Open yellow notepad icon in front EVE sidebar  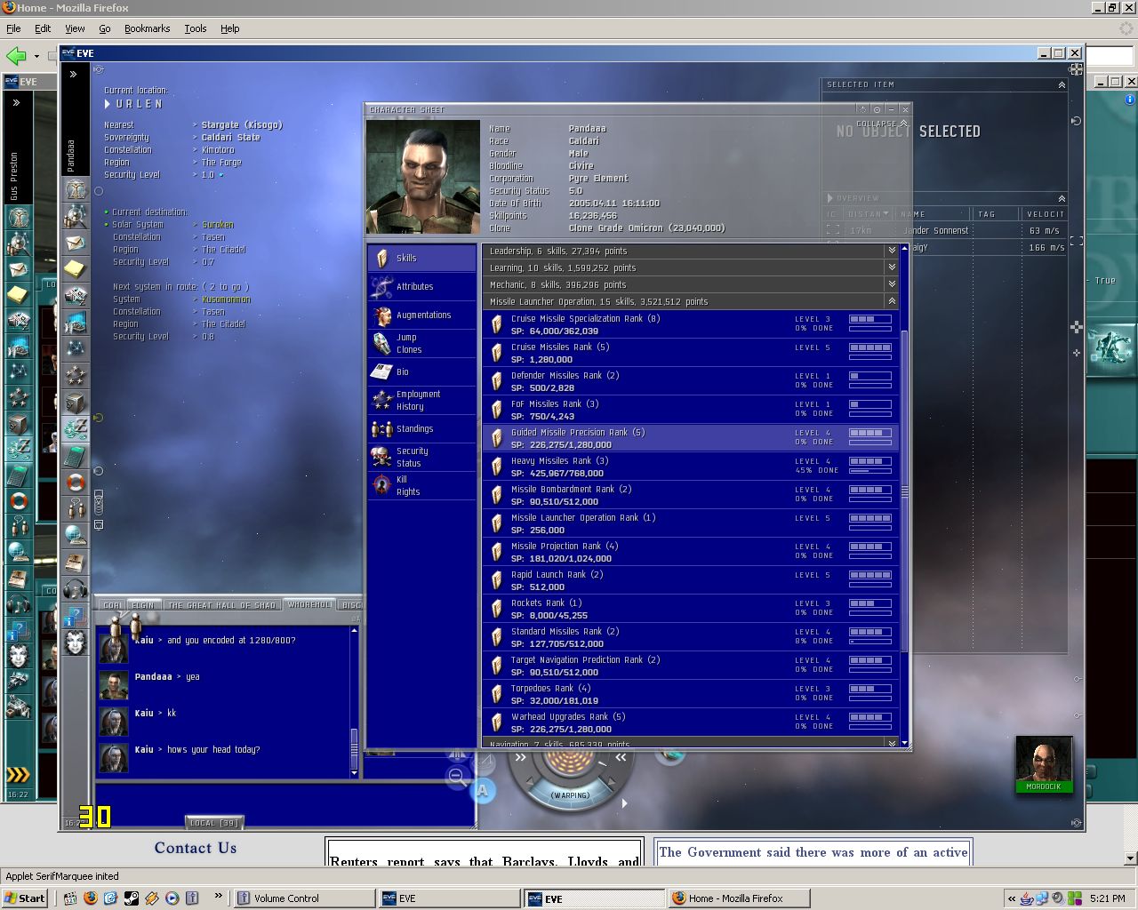pos(76,268)
